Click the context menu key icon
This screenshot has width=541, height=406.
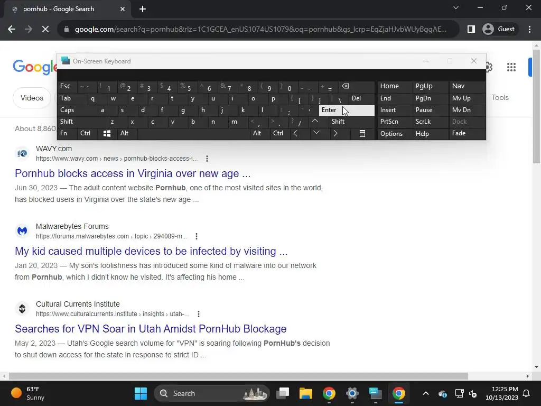[x=362, y=134]
